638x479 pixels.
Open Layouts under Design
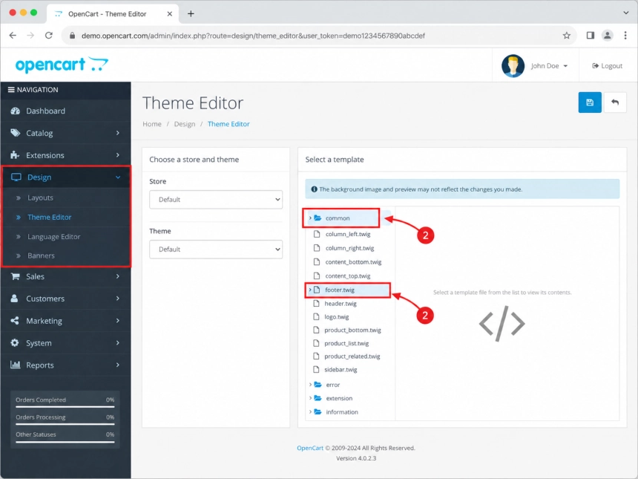40,198
